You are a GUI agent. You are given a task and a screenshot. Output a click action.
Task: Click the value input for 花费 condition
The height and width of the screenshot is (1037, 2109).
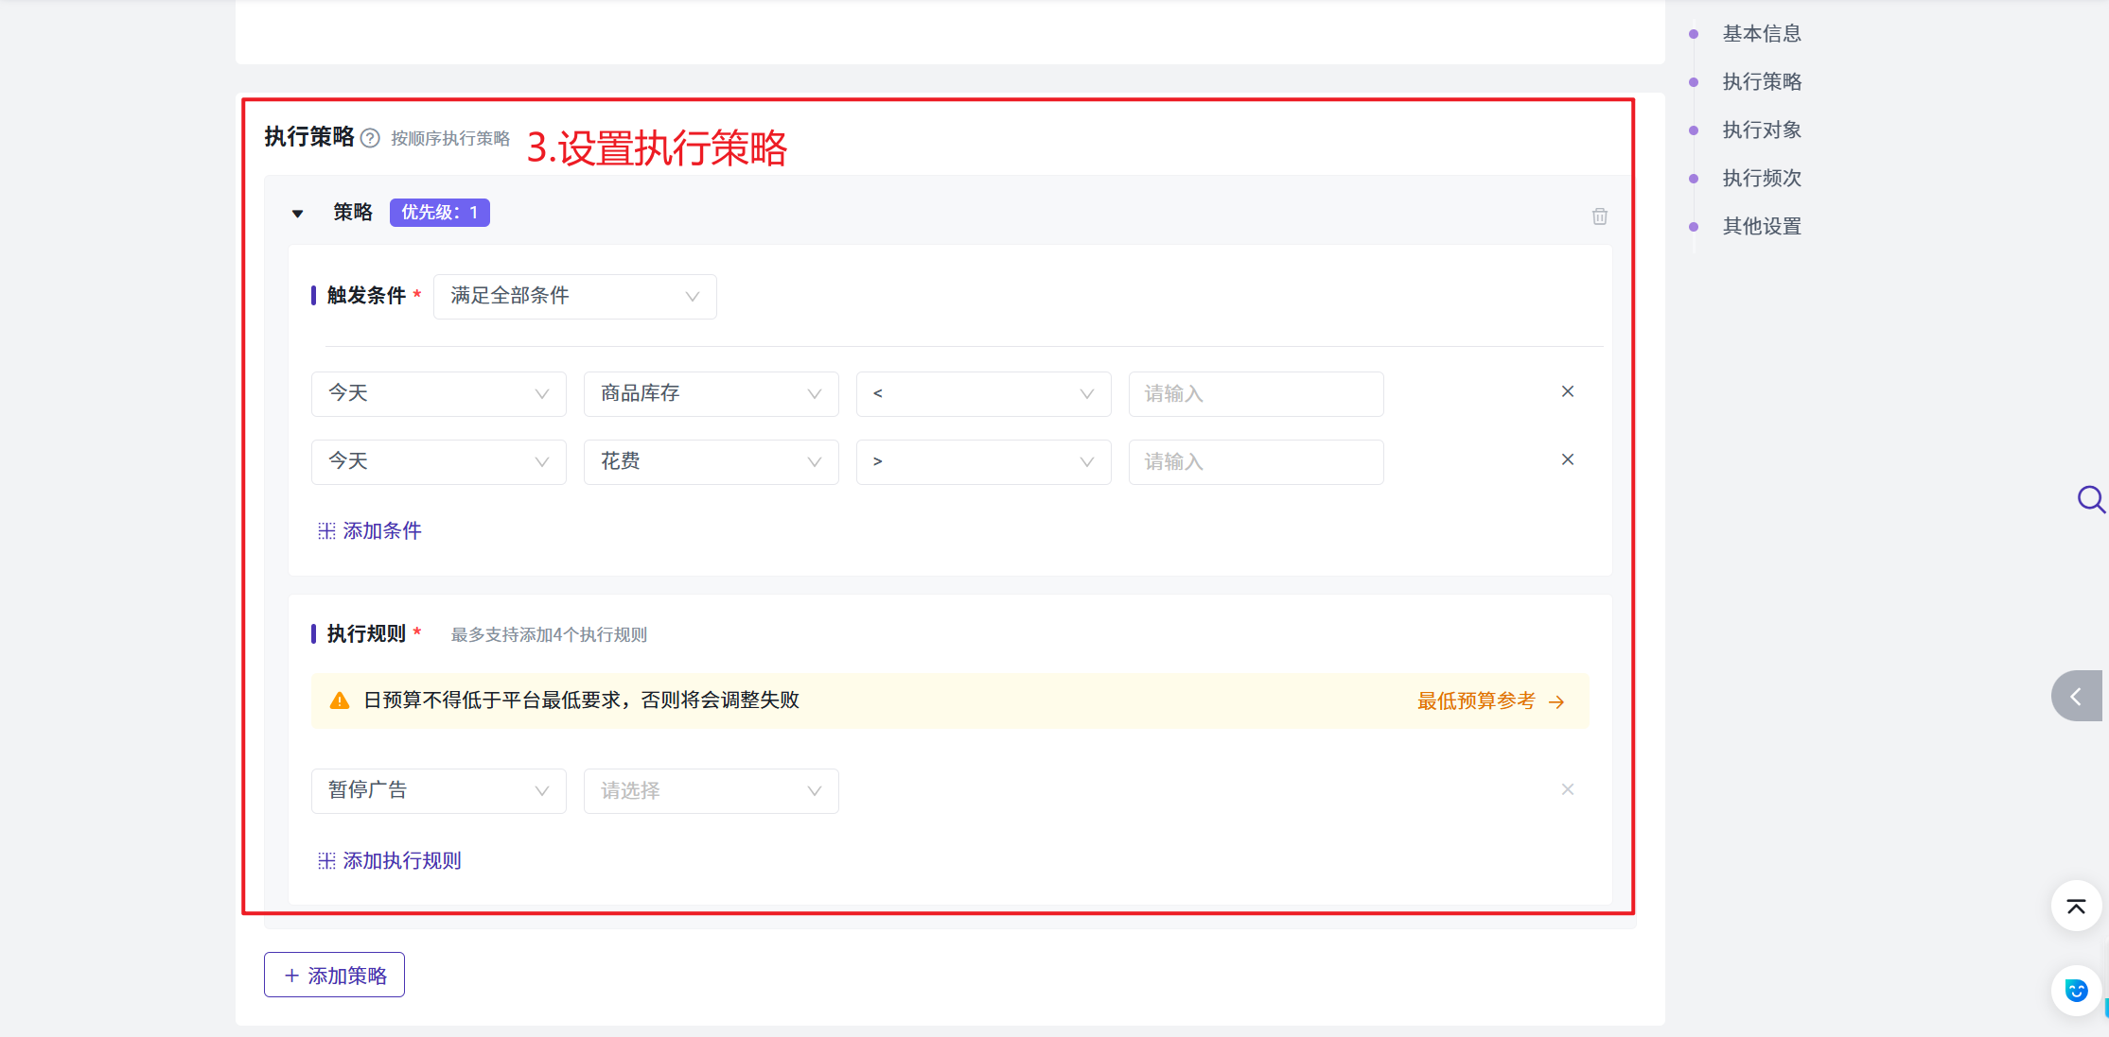pyautogui.click(x=1255, y=462)
